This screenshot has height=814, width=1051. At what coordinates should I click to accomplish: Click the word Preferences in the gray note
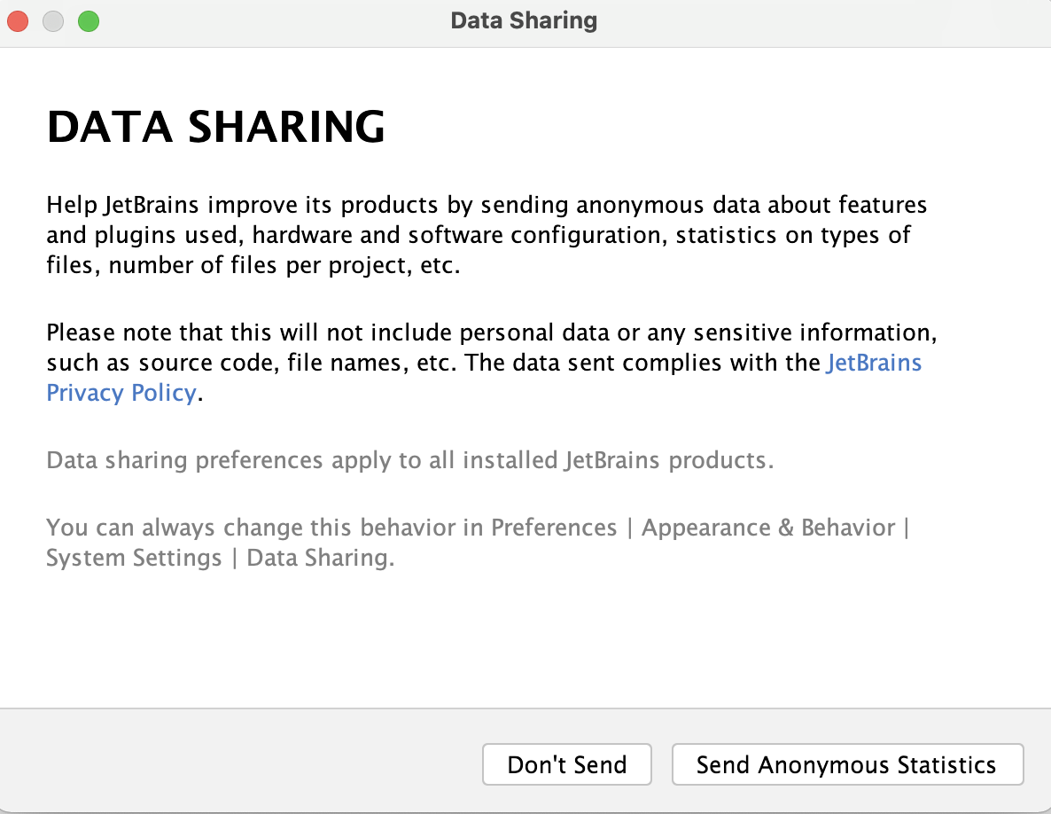pos(554,528)
